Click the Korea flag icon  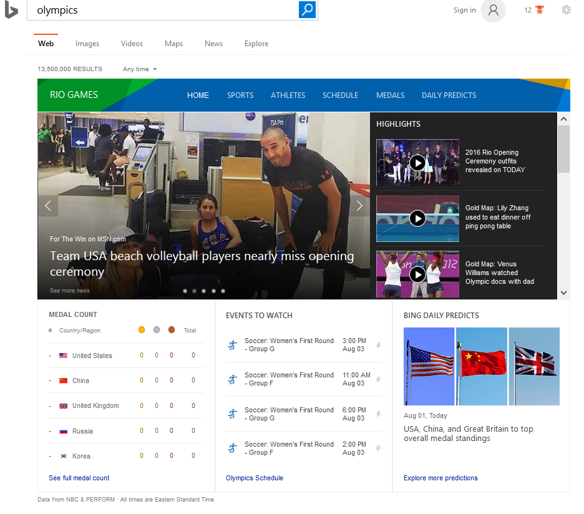(x=63, y=456)
